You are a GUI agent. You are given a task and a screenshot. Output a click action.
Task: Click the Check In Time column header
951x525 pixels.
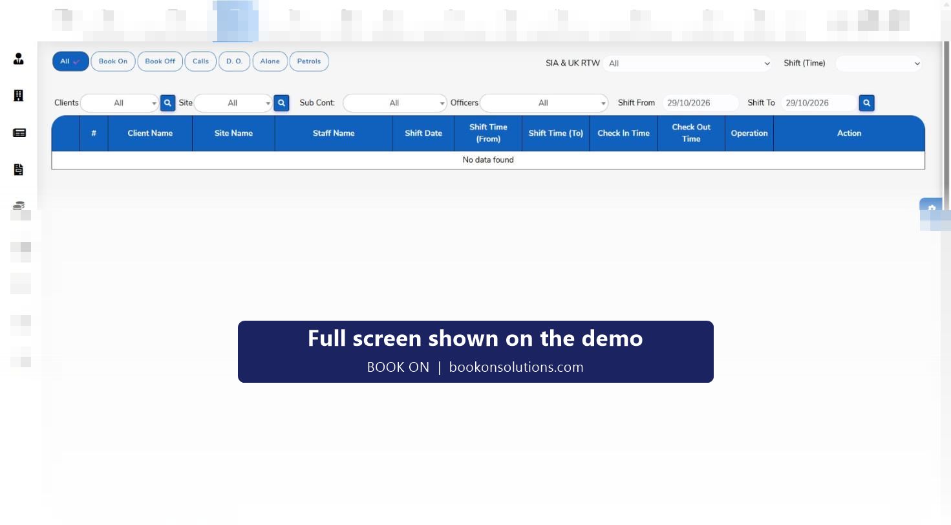coord(623,133)
